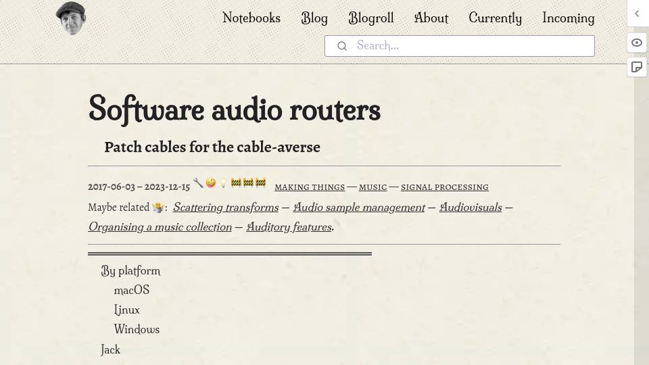The height and width of the screenshot is (365, 649).
Task: Jump to Jack section
Action: [110, 349]
